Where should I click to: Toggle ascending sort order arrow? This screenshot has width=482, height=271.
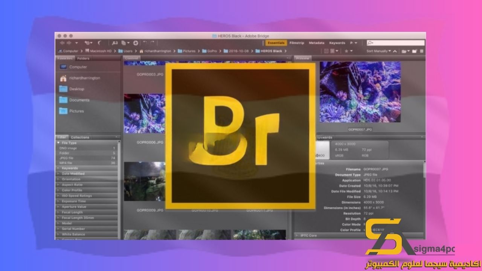click(395, 51)
